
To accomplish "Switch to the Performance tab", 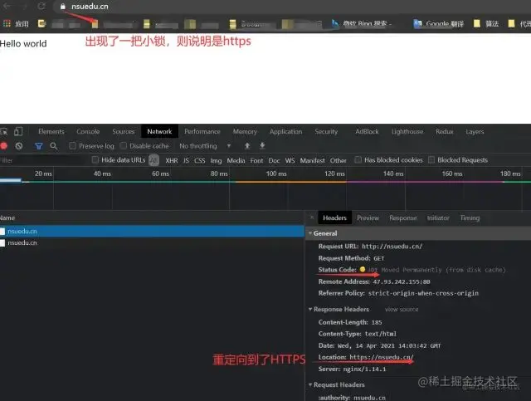I will [202, 131].
